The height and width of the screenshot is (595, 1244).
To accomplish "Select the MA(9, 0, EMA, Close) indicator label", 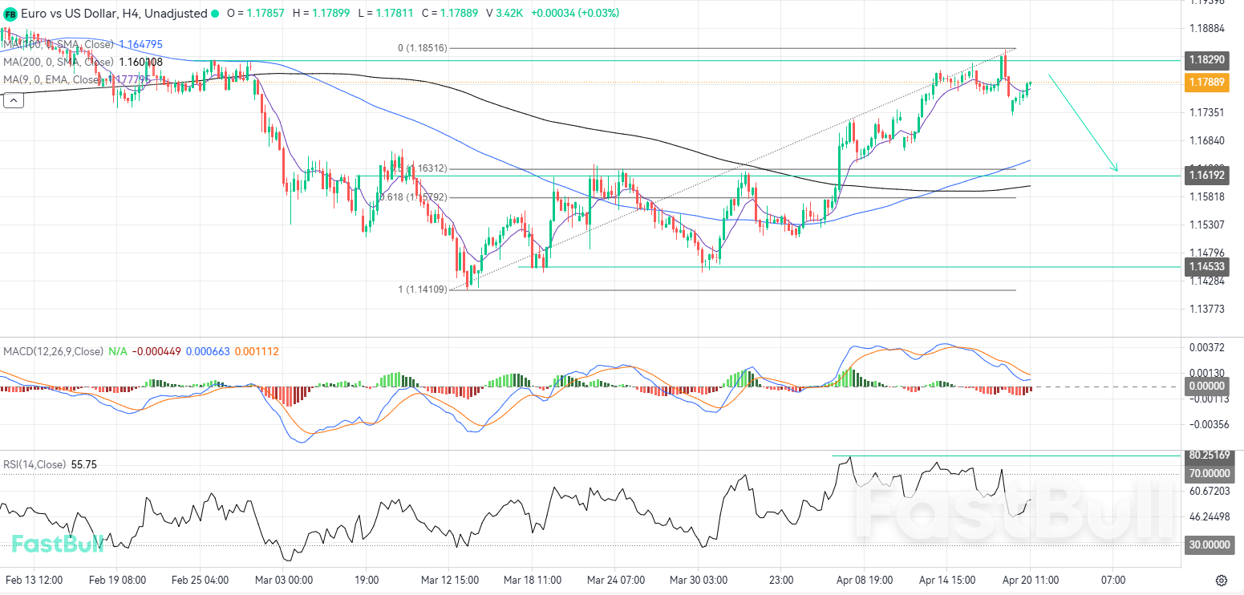I will point(53,79).
